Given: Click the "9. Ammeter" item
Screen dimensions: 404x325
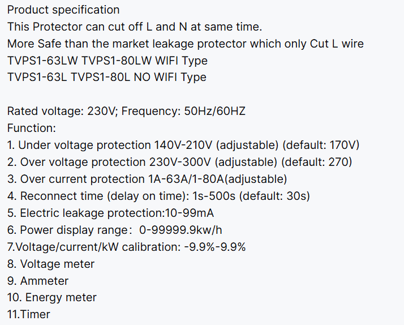Looking at the screenshot, I should click(38, 281).
